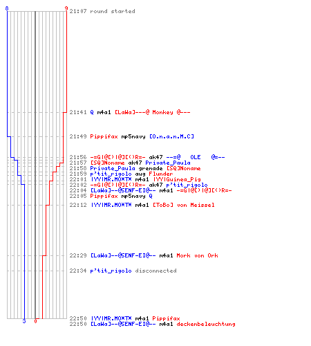This screenshot has width=311, height=346.
Task: Click the [O.n.a.n.M.C] victim name
Action: [171, 136]
